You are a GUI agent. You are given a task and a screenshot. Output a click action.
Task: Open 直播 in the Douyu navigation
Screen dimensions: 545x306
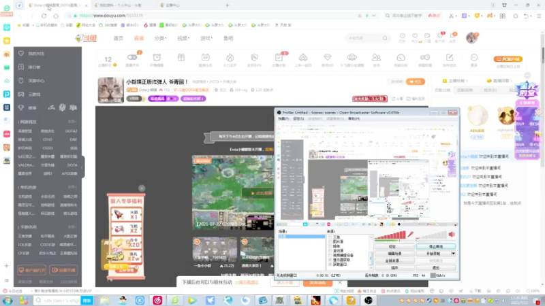click(139, 38)
